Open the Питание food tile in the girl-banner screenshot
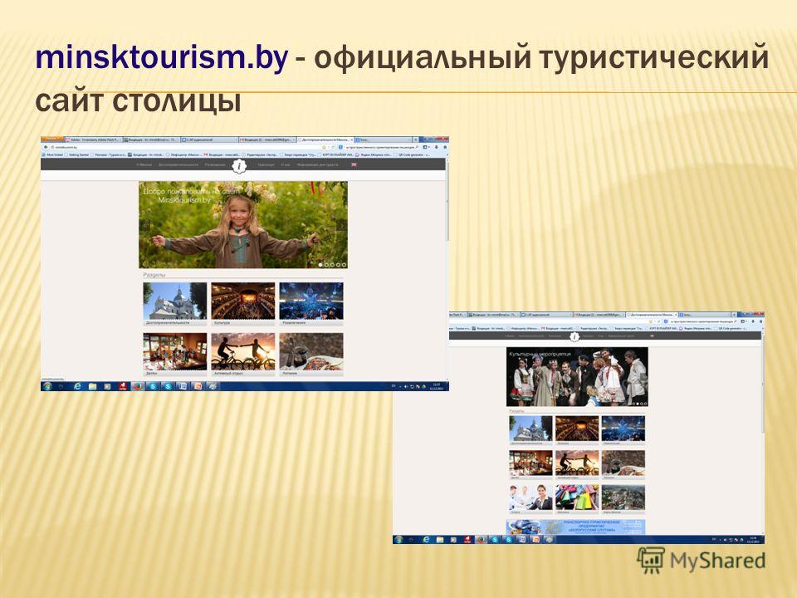797x598 pixels. point(311,355)
